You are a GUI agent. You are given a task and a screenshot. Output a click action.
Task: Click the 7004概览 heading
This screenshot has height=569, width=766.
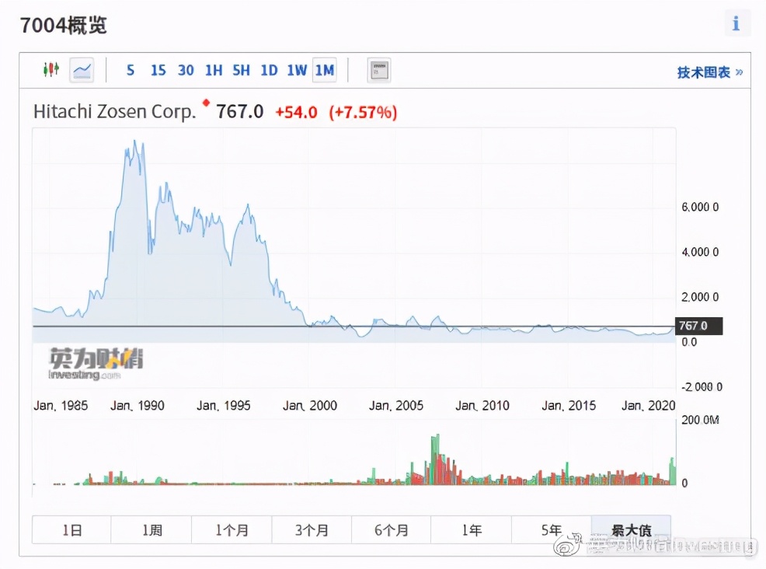tap(64, 26)
